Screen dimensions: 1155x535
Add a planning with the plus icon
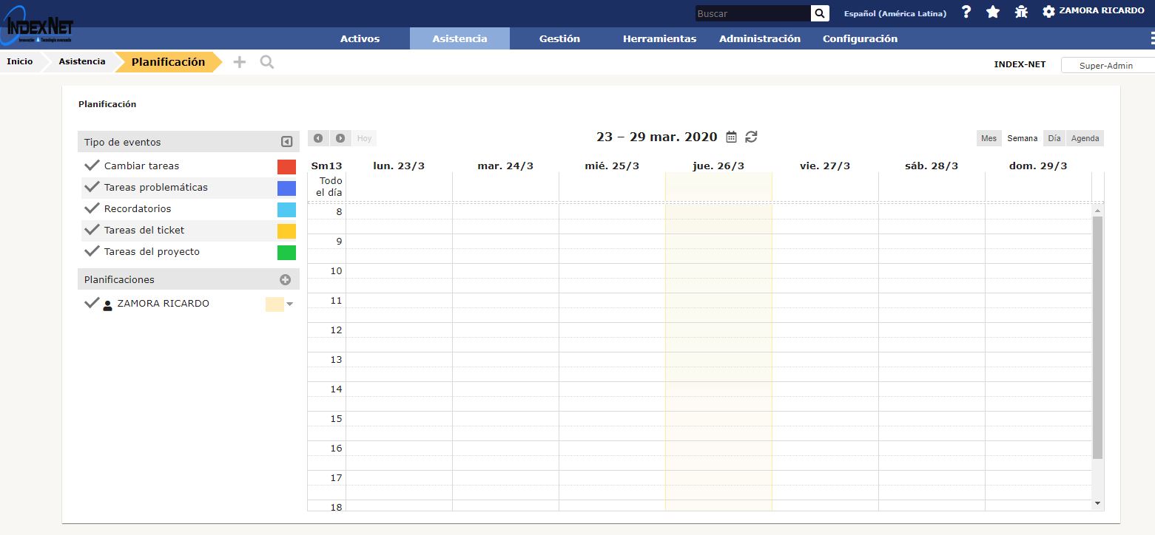click(285, 280)
